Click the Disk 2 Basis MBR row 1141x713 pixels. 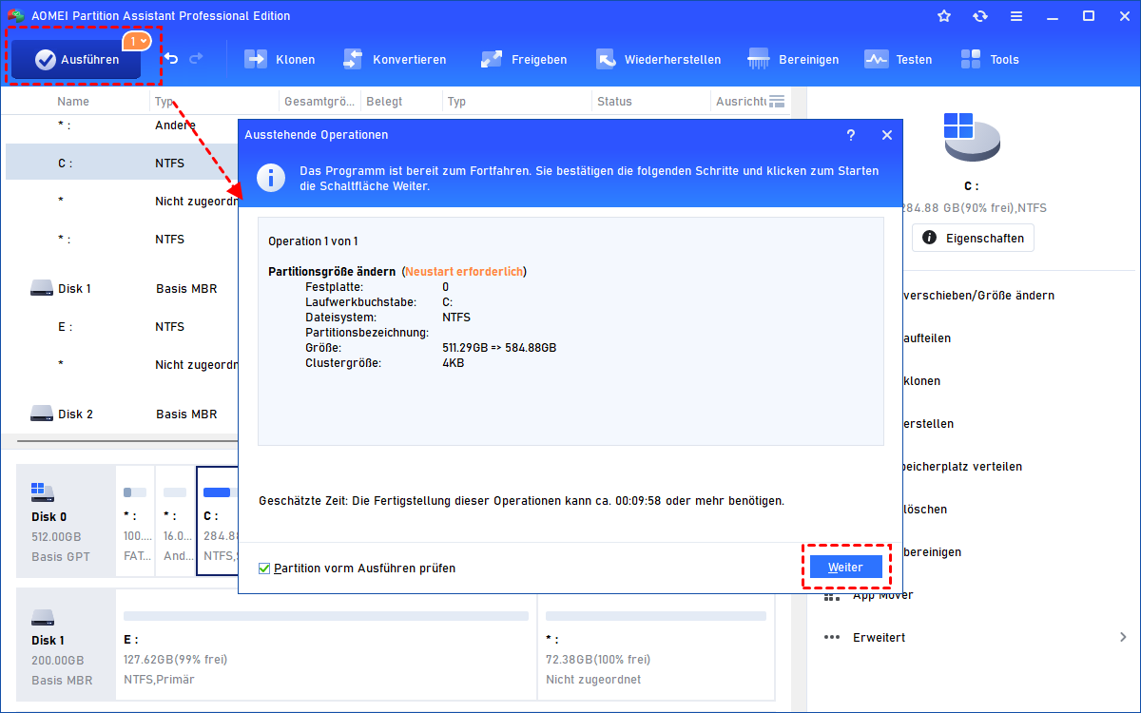122,414
